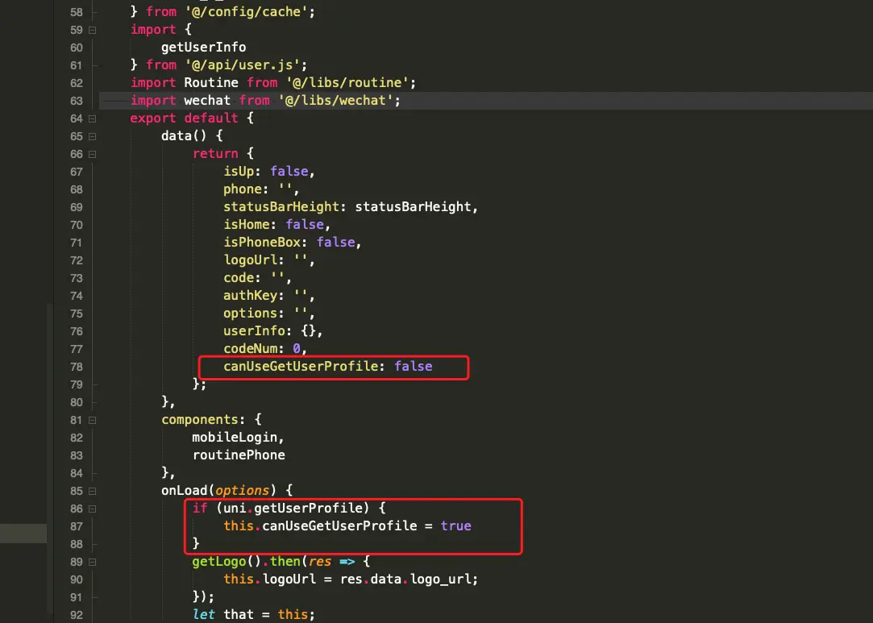Click 'res.data.logo_url' on line 90

click(406, 579)
